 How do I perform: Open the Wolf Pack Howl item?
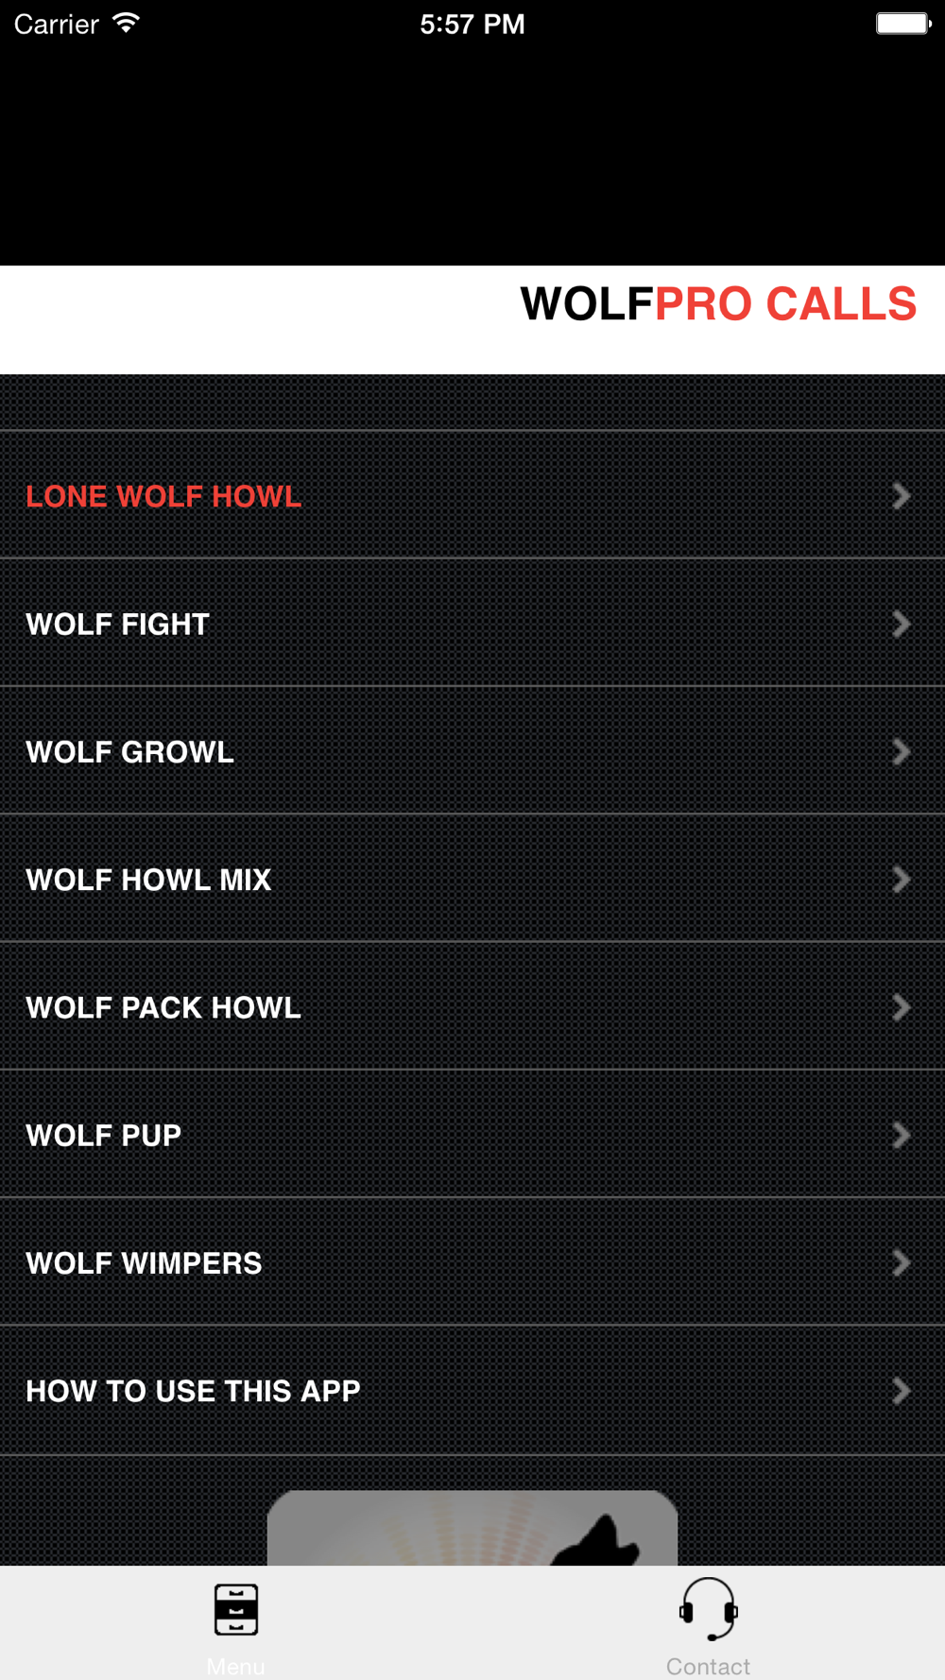pyautogui.click(x=472, y=1006)
